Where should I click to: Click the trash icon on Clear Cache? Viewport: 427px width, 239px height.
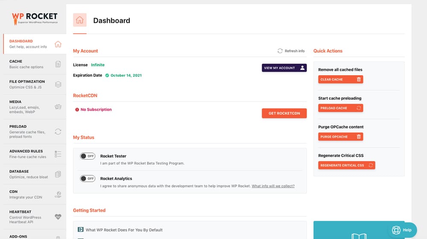(359, 79)
